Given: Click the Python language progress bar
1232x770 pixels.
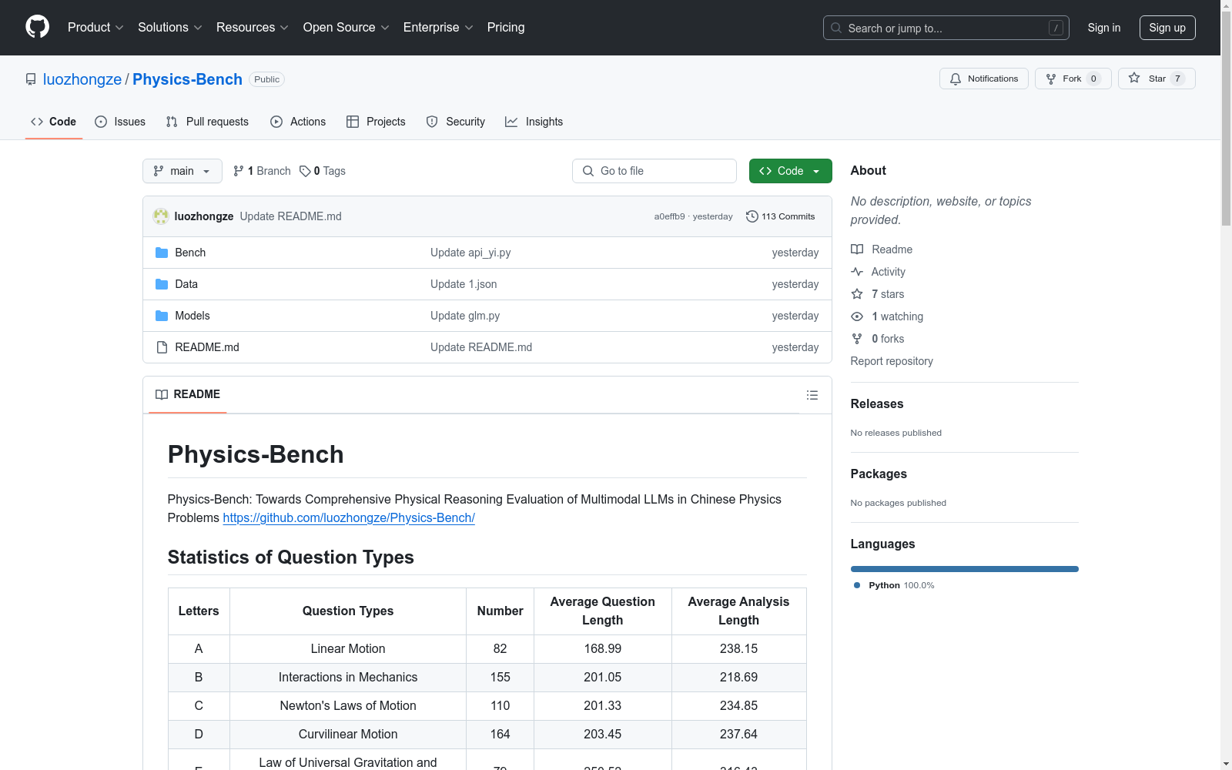Looking at the screenshot, I should 965,569.
